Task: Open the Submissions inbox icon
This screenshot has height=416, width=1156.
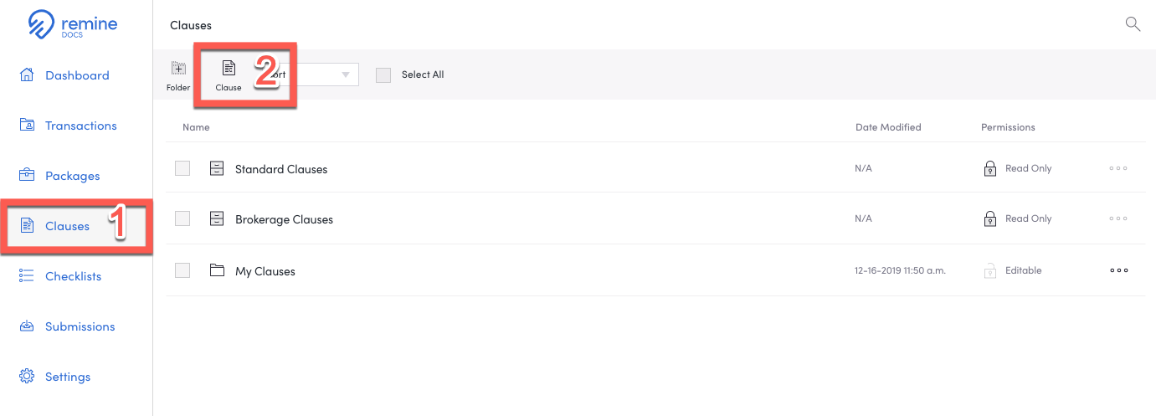Action: 27,326
